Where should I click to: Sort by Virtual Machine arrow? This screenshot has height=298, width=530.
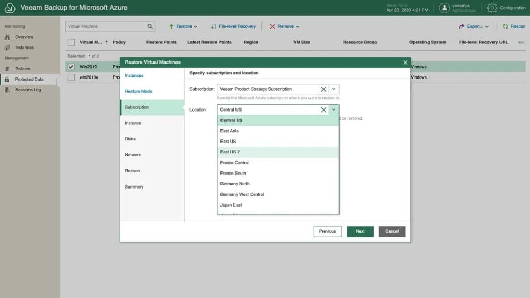pos(107,42)
